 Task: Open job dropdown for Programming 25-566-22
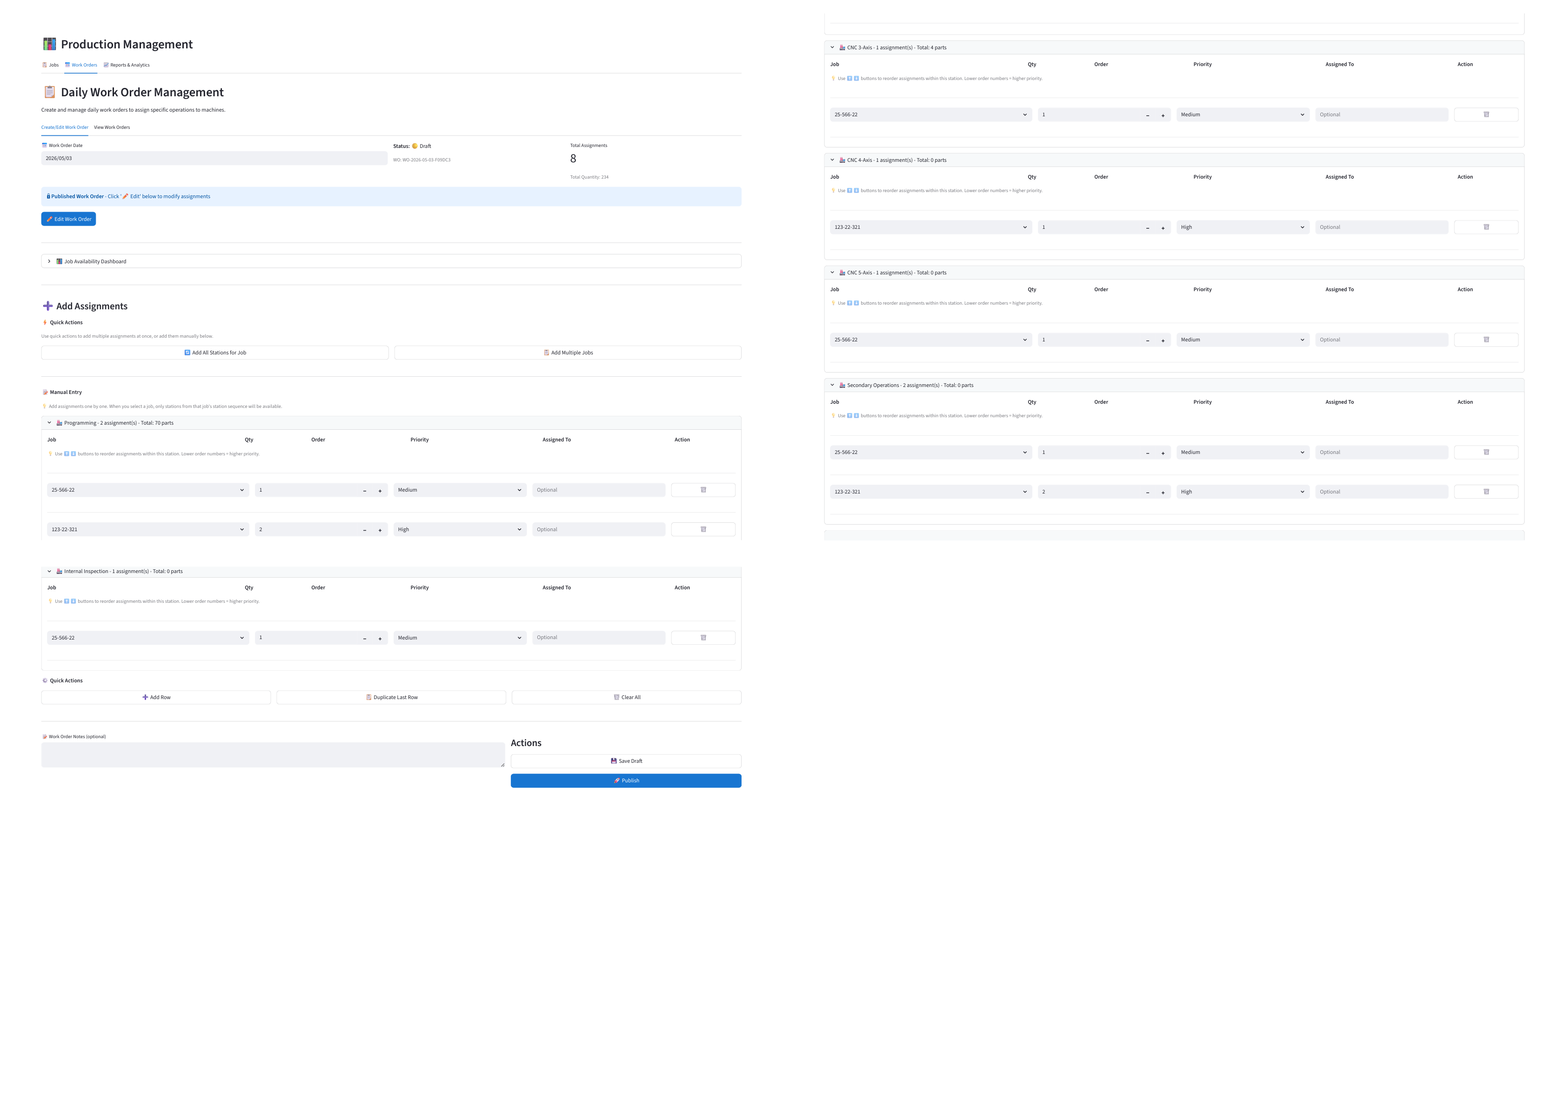pyautogui.click(x=148, y=490)
